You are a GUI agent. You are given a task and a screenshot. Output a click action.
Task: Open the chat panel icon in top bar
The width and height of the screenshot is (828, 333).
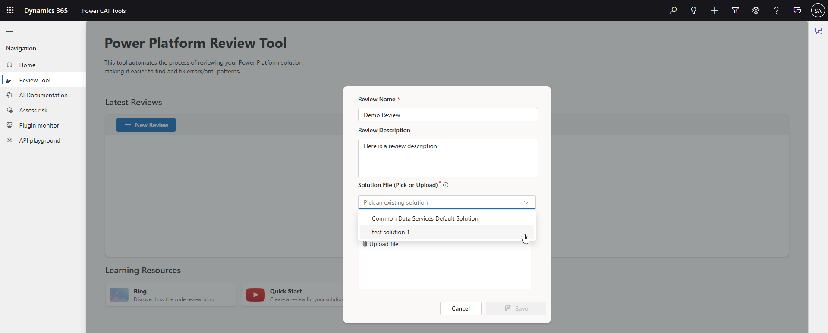coord(797,10)
